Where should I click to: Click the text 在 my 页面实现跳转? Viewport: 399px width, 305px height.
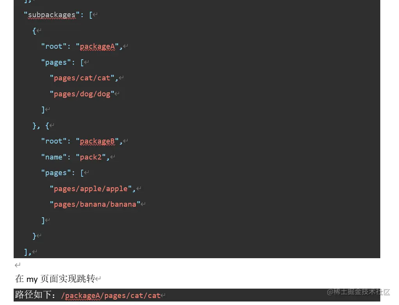(55, 279)
